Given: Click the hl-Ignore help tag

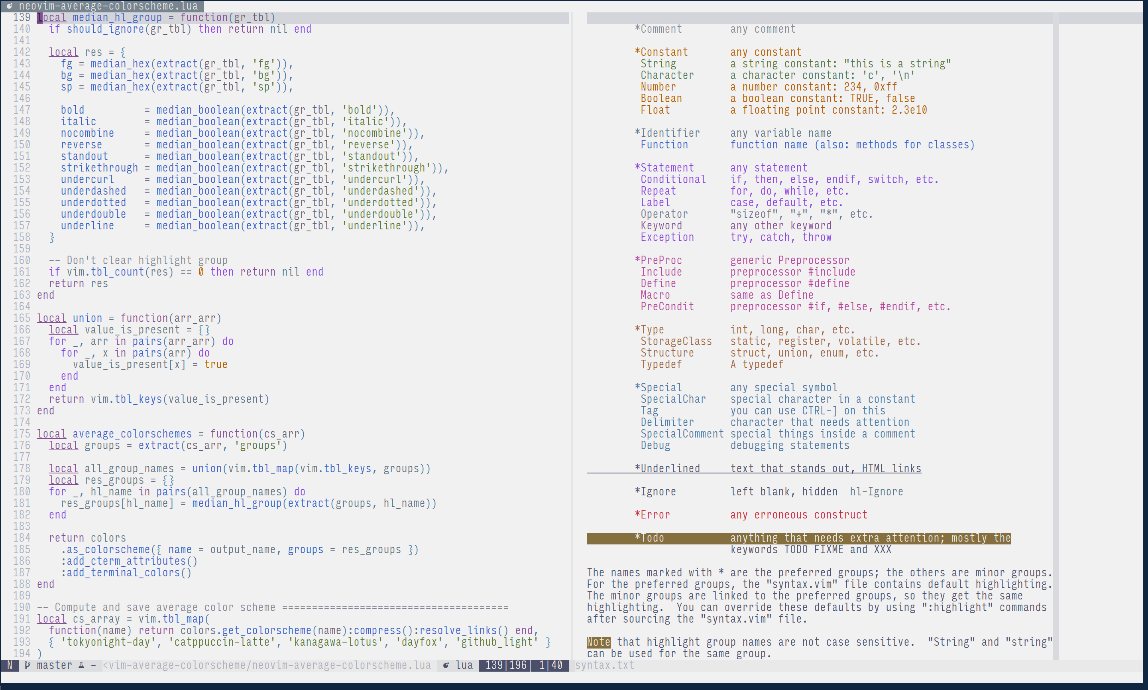Looking at the screenshot, I should 876,492.
